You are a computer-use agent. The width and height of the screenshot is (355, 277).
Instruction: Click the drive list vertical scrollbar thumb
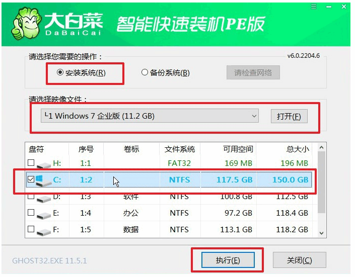click(x=321, y=182)
